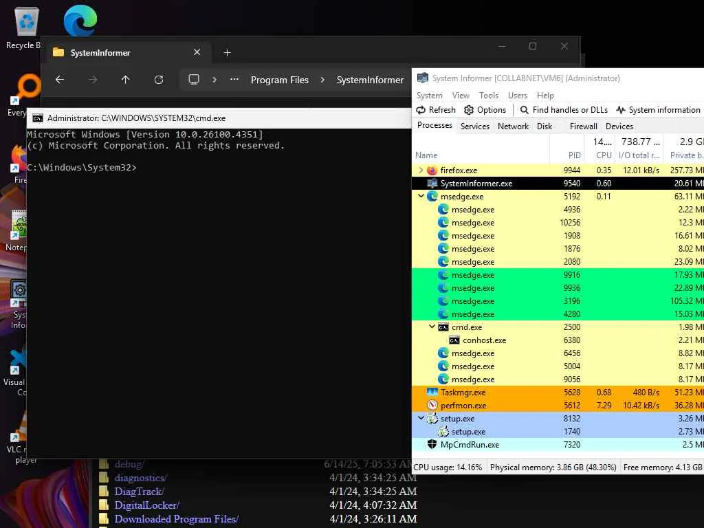The height and width of the screenshot is (528, 704).
Task: Switch to the Disk tab
Action: pyautogui.click(x=544, y=126)
